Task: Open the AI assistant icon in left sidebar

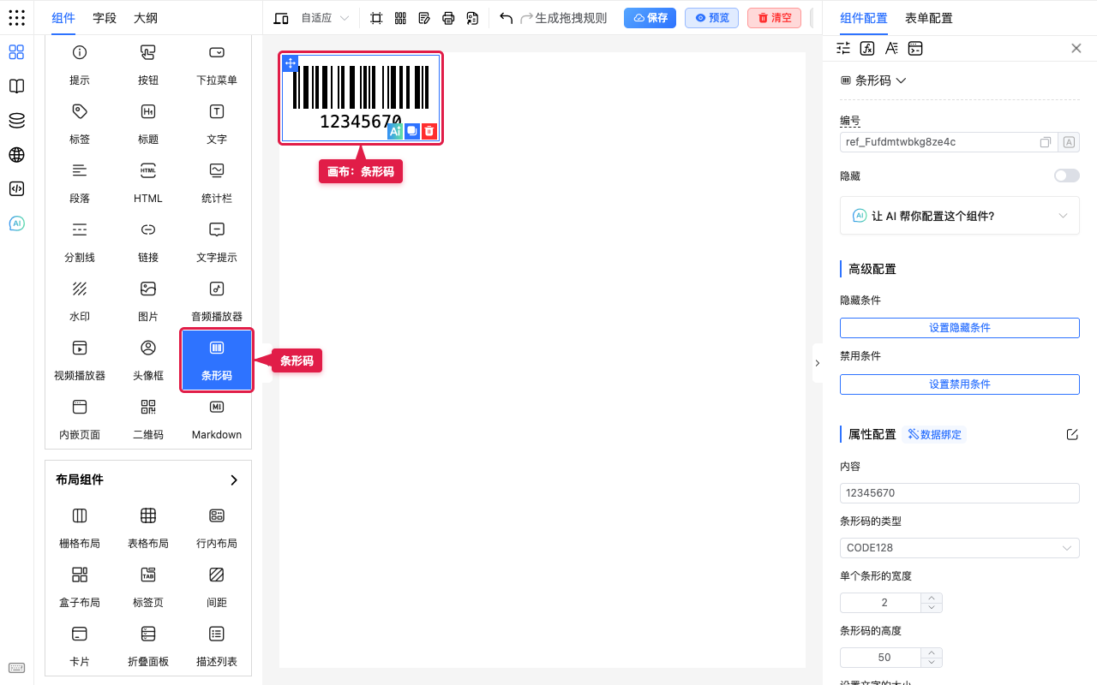Action: point(16,223)
